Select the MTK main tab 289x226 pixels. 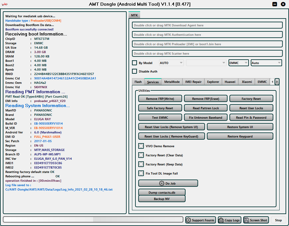tap(134, 15)
